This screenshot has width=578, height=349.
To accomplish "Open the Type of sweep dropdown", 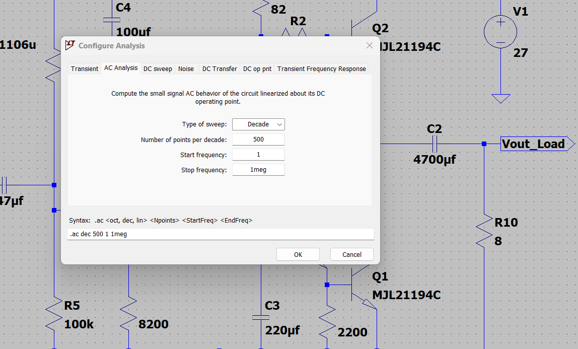I will coord(258,124).
